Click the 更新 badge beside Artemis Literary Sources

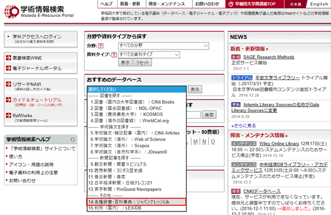coord(236,104)
